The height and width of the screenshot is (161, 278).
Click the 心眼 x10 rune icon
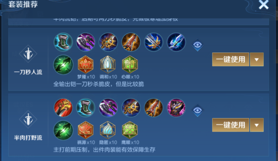pos(130,64)
